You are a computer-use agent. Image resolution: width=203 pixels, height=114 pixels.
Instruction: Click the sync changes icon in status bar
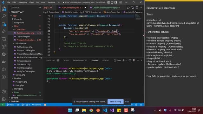18,104
